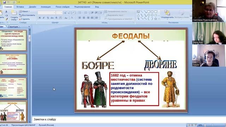Click the Copy icon in the clipboard group
This screenshot has width=226, height=127.
6,15
